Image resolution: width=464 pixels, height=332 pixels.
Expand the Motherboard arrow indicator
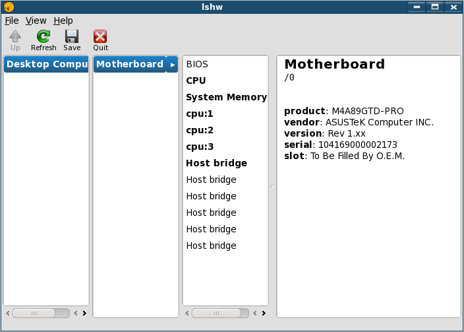pyautogui.click(x=172, y=64)
